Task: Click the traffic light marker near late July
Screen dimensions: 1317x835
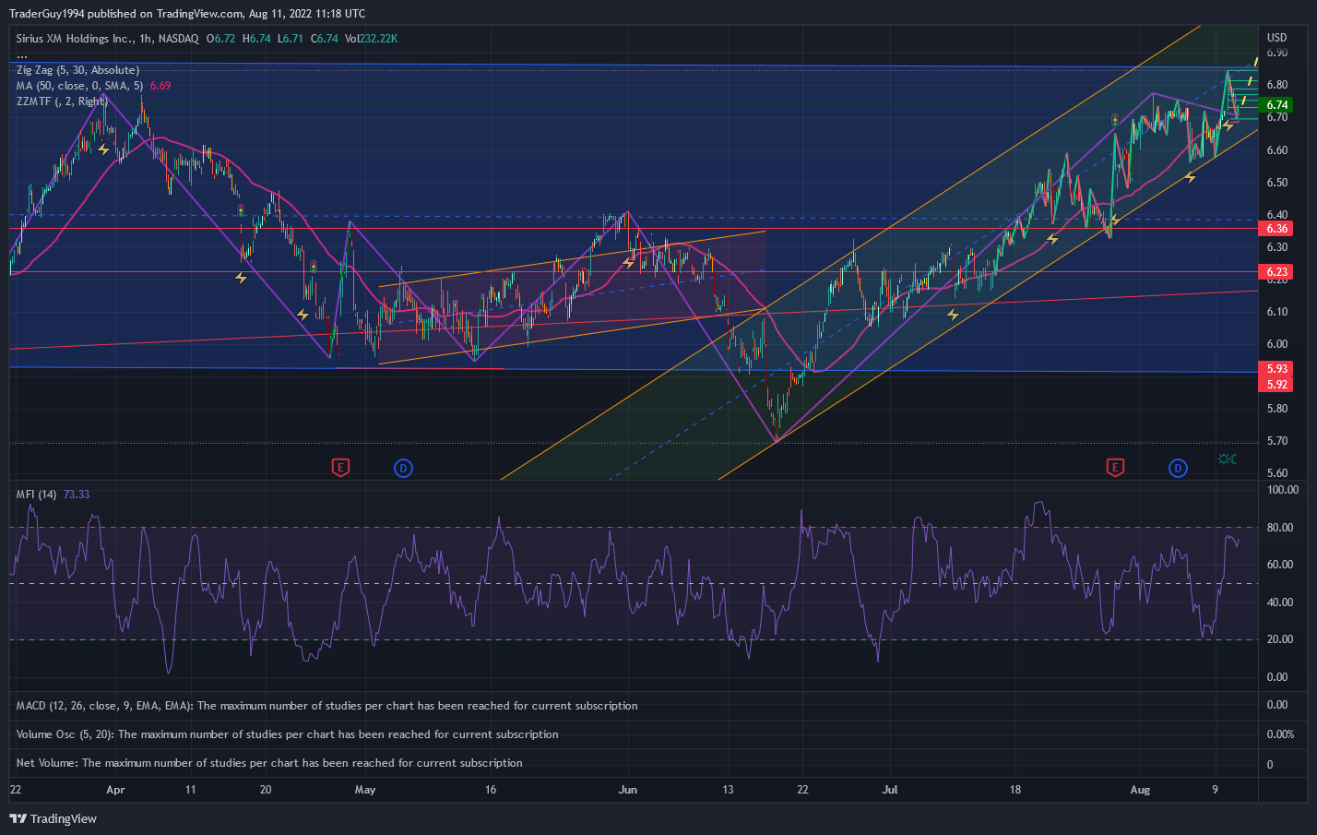Action: point(1115,119)
